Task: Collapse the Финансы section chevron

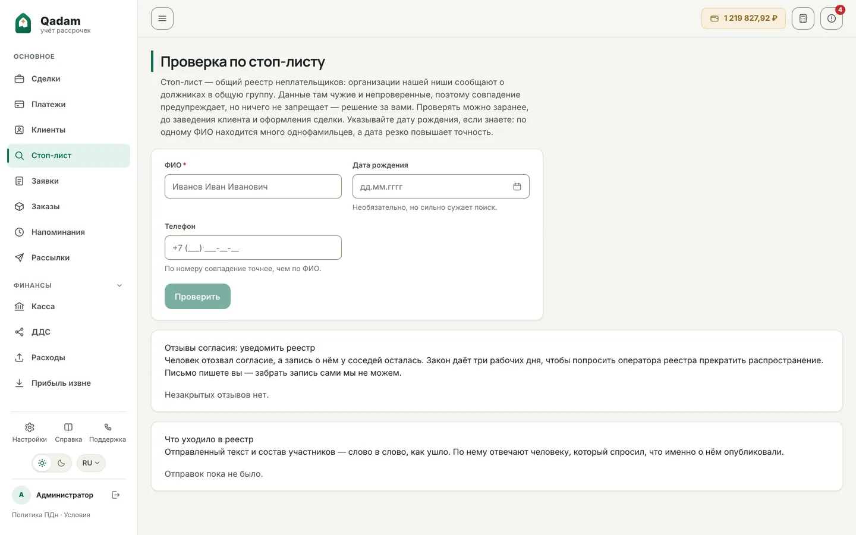Action: click(x=119, y=285)
